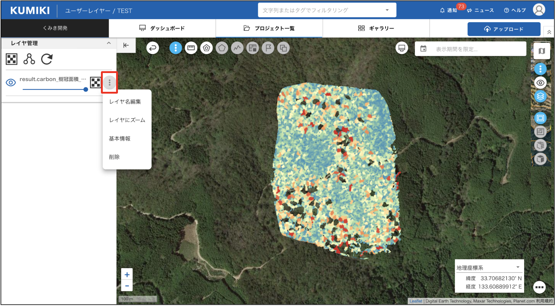Click the flag marker tool
This screenshot has height=306, width=556.
268,48
